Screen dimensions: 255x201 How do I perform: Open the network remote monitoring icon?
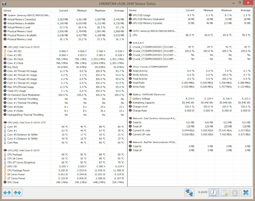(189, 192)
